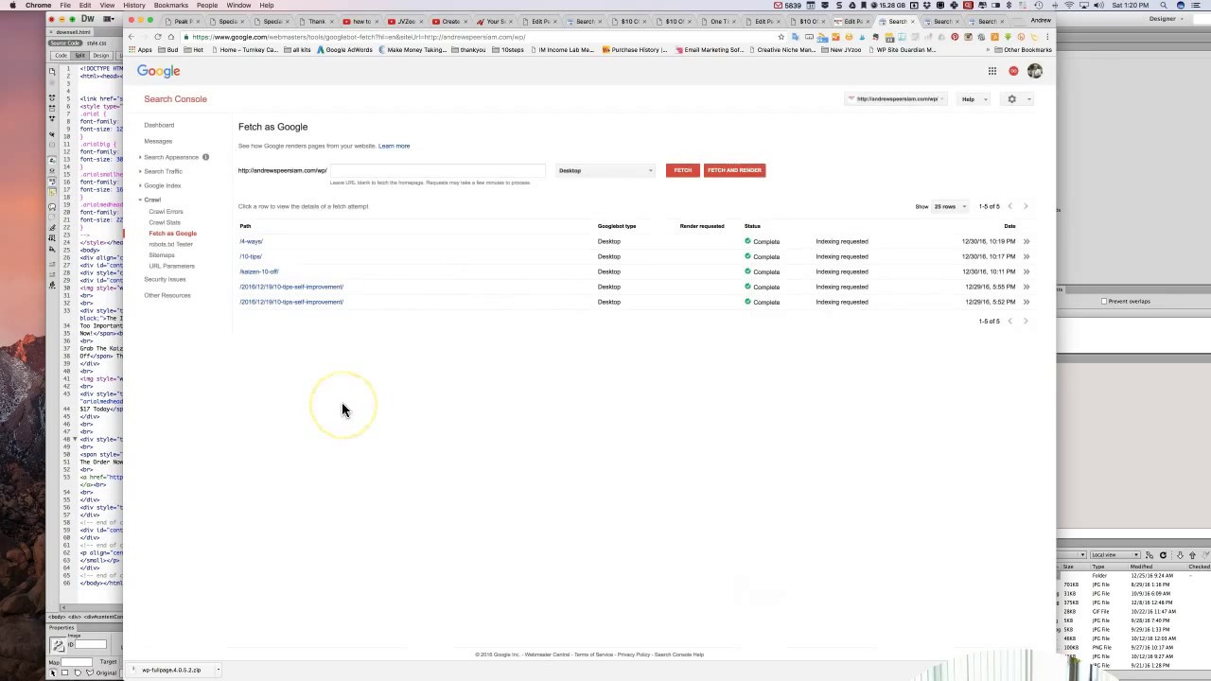
Task: Go to previous page above the table
Action: click(1009, 206)
